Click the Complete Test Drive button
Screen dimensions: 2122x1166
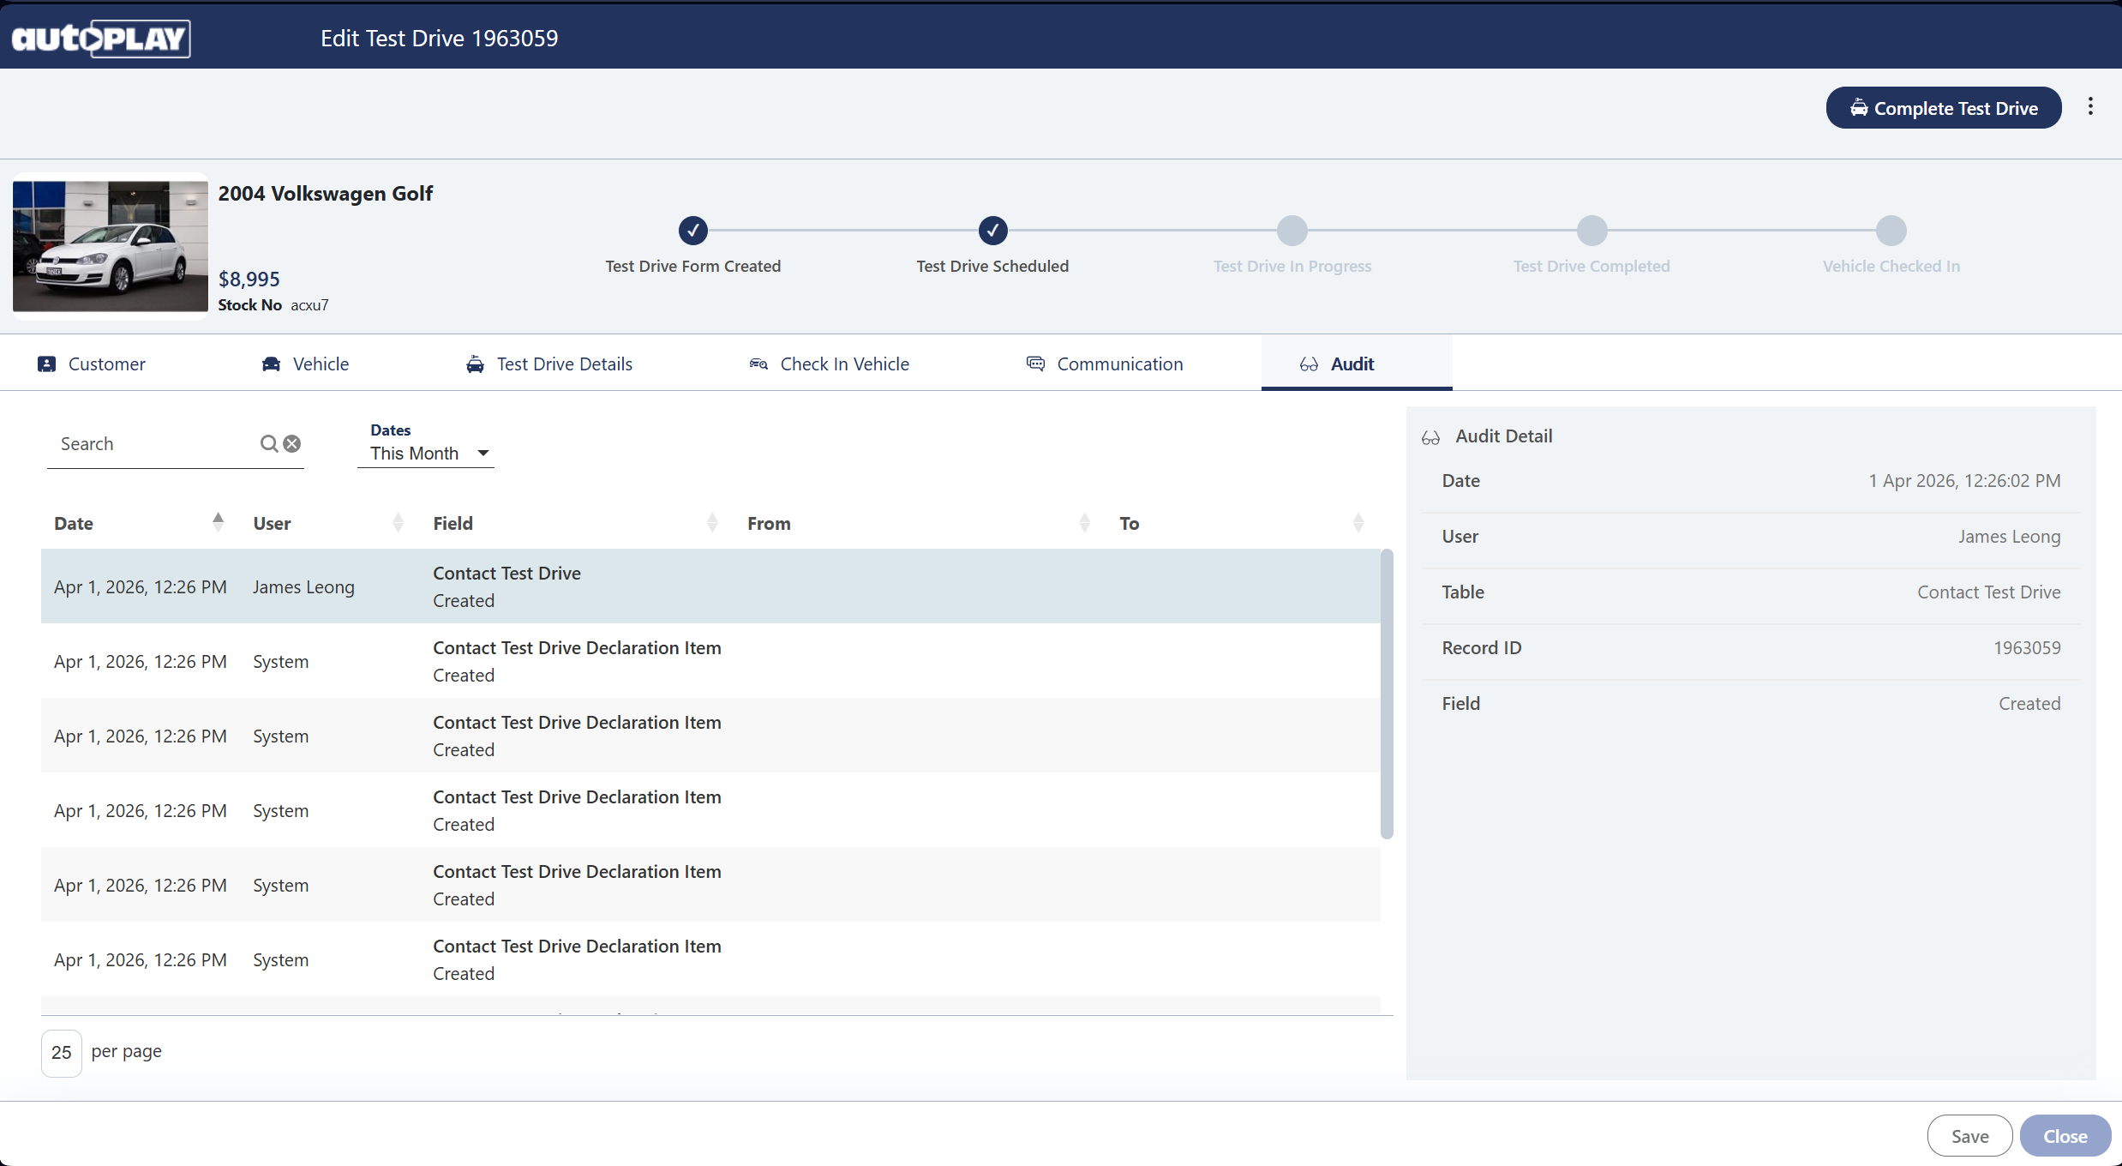pos(1943,108)
